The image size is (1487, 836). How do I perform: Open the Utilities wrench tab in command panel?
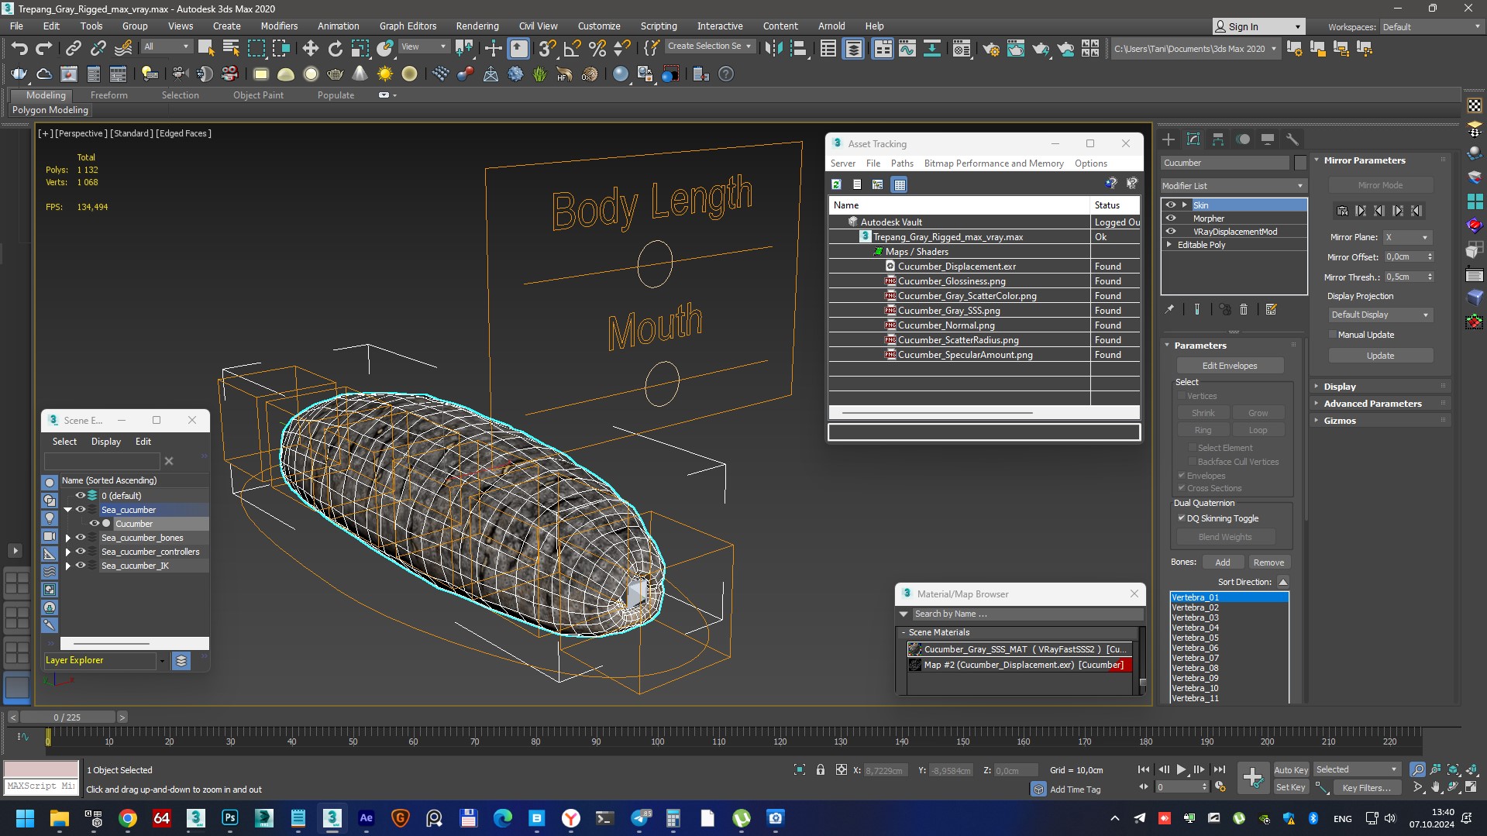pyautogui.click(x=1293, y=139)
